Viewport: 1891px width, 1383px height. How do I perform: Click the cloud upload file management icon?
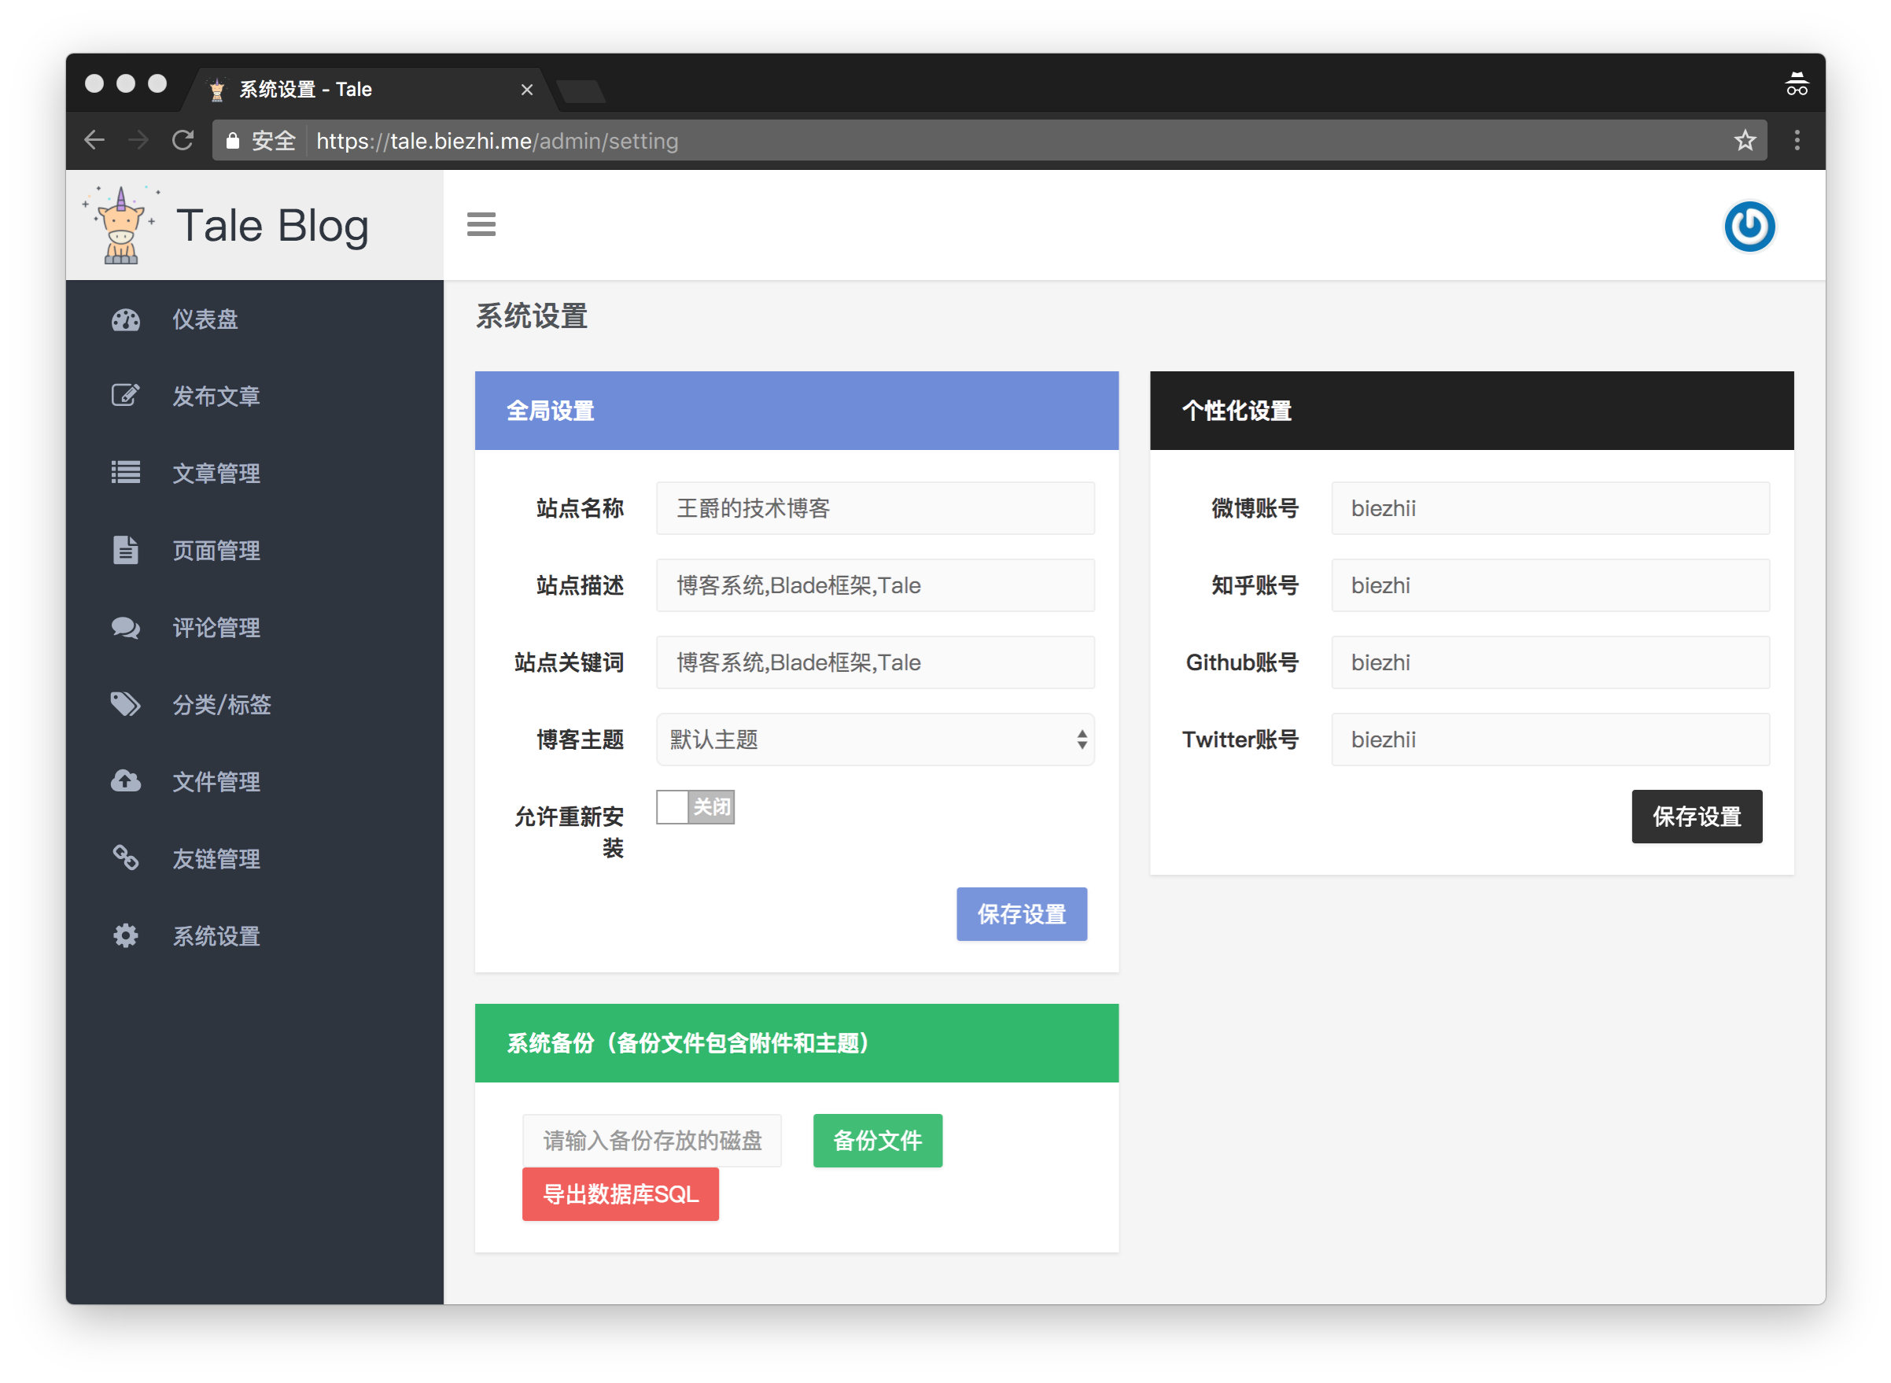[x=126, y=781]
